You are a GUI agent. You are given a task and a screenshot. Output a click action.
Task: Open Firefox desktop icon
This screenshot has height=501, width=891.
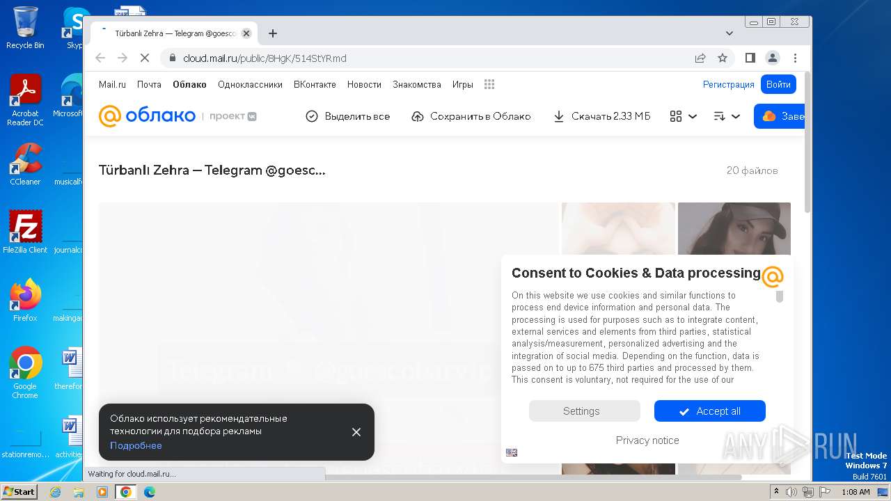tap(25, 301)
